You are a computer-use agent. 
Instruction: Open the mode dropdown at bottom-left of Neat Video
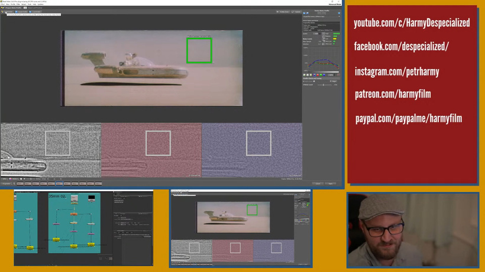coord(7,183)
